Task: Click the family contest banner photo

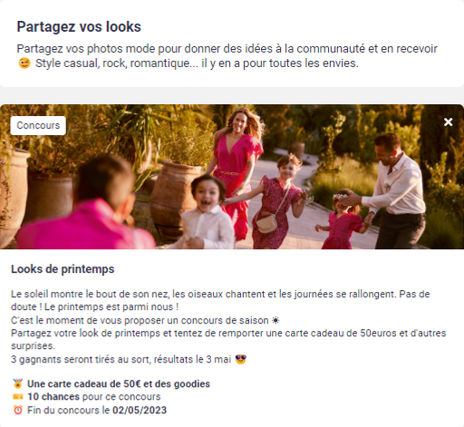Action: pos(232,177)
